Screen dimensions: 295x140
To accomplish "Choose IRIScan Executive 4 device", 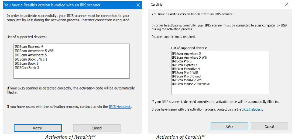I will coord(186,69).
